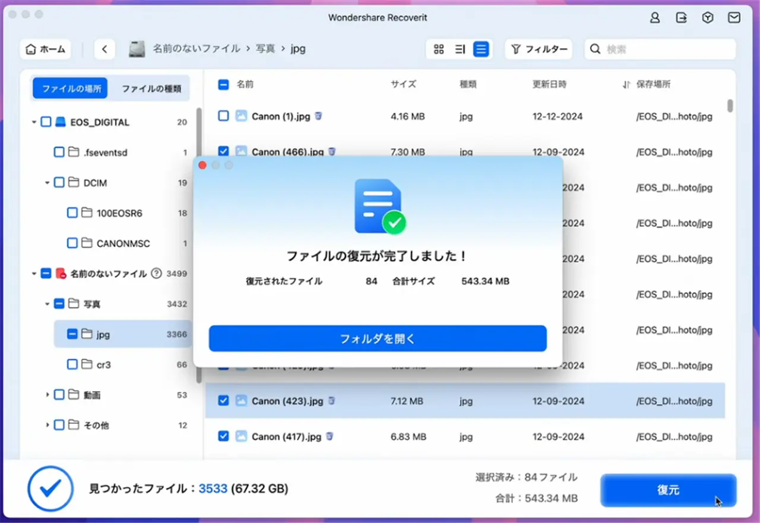This screenshot has width=760, height=523.
Task: Collapse the 写真 folder node
Action: (x=47, y=304)
